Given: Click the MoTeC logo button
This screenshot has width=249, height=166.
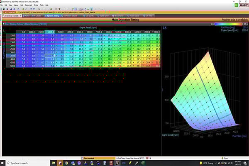Looking at the screenshot, I should point(244,5).
